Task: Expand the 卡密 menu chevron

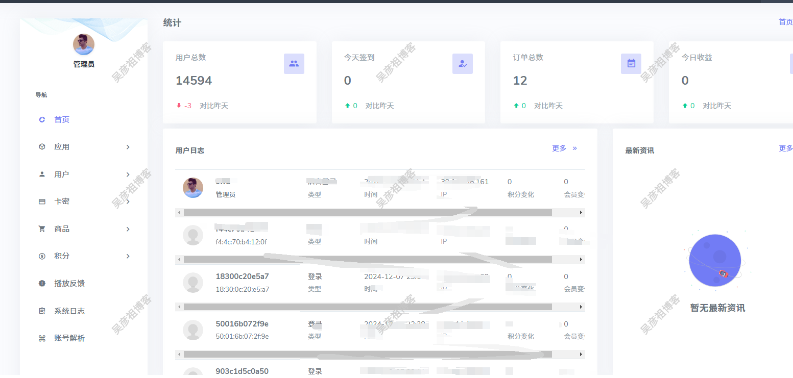Action: coord(128,201)
